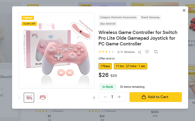This screenshot has width=195, height=121.
Task: Click the product title text
Action: point(137,38)
